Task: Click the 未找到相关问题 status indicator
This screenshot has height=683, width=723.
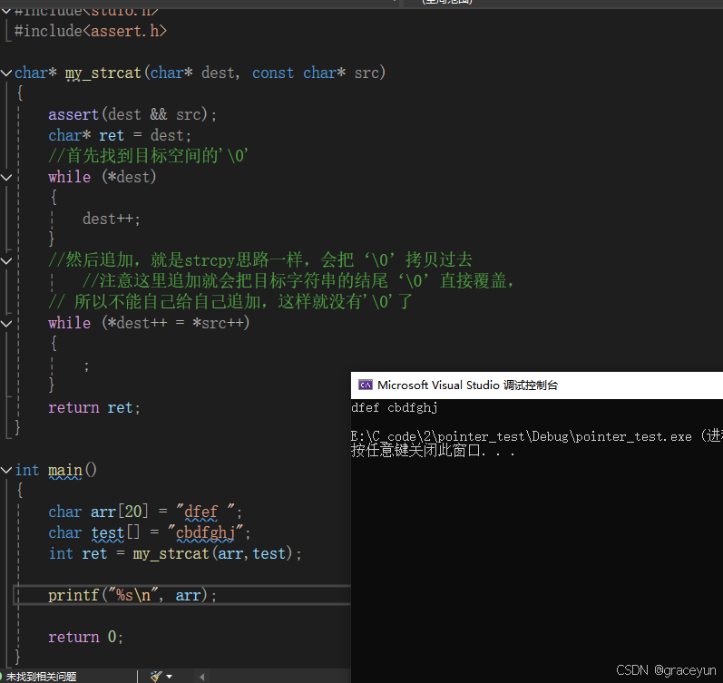Action: (x=39, y=677)
